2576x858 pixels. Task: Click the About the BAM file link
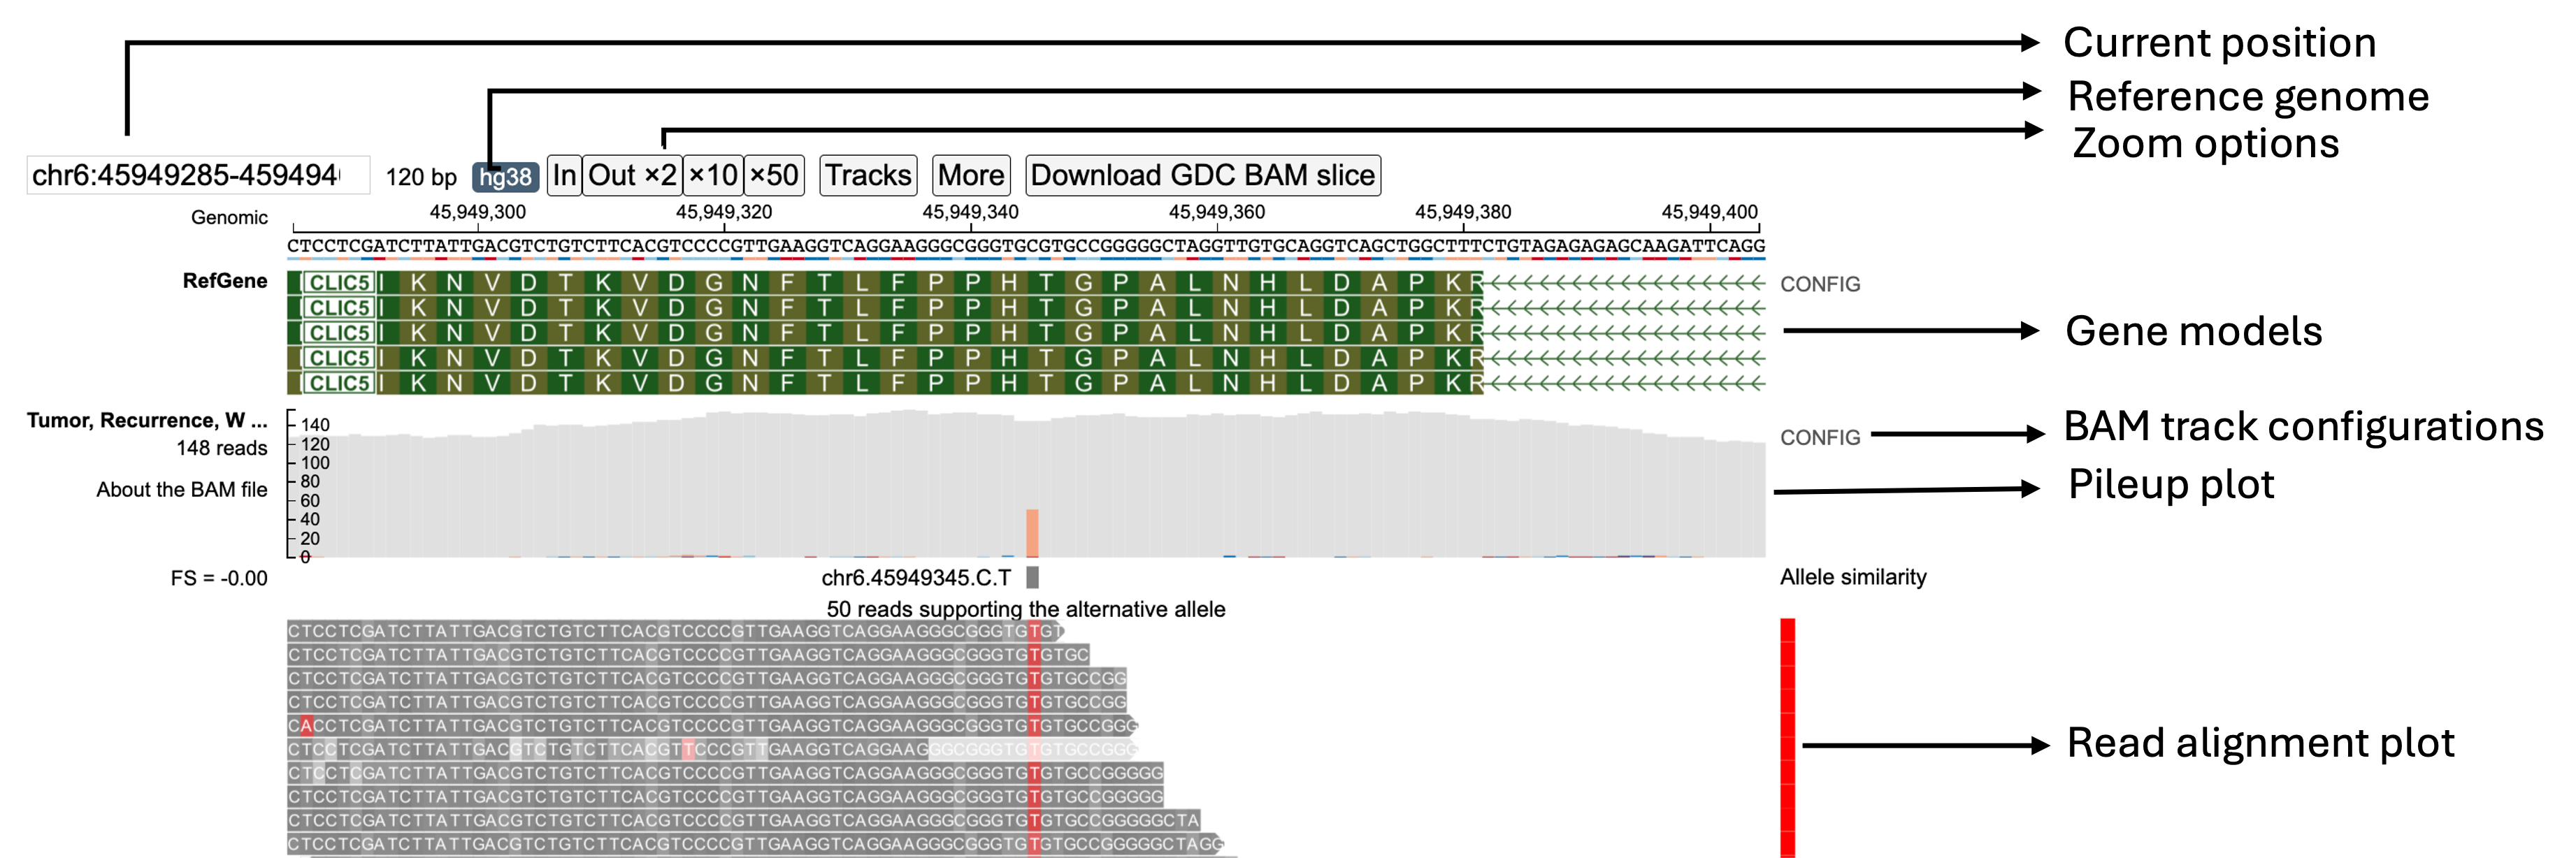182,490
